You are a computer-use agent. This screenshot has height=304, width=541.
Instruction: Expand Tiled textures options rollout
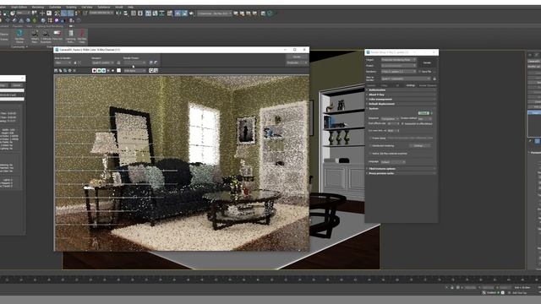pos(402,169)
